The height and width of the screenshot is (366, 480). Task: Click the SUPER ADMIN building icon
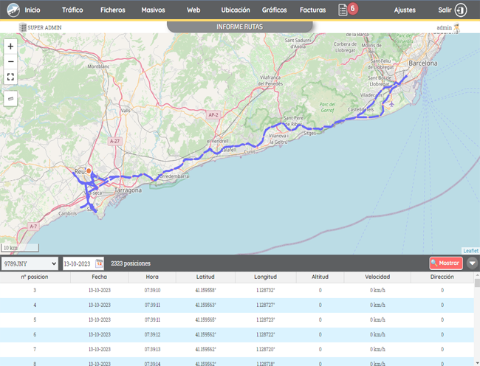click(x=23, y=27)
